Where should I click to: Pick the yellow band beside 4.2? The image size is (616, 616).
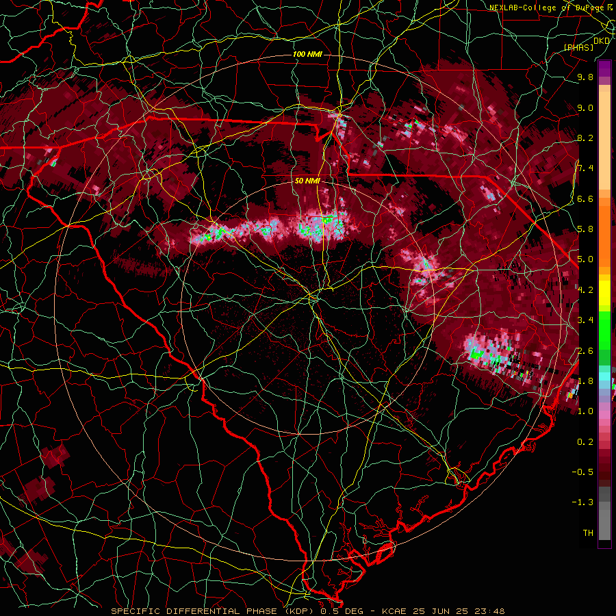click(x=604, y=293)
